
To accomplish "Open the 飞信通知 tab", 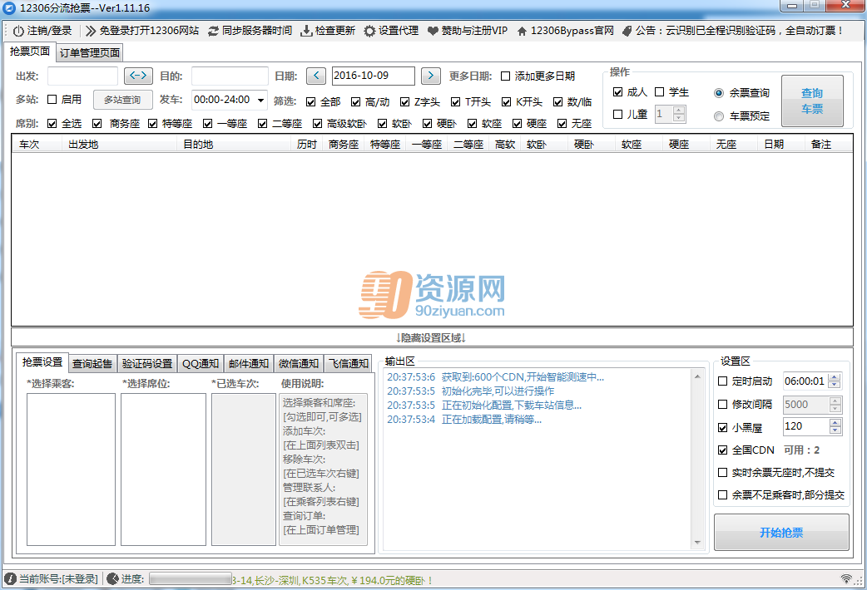I will click(349, 363).
